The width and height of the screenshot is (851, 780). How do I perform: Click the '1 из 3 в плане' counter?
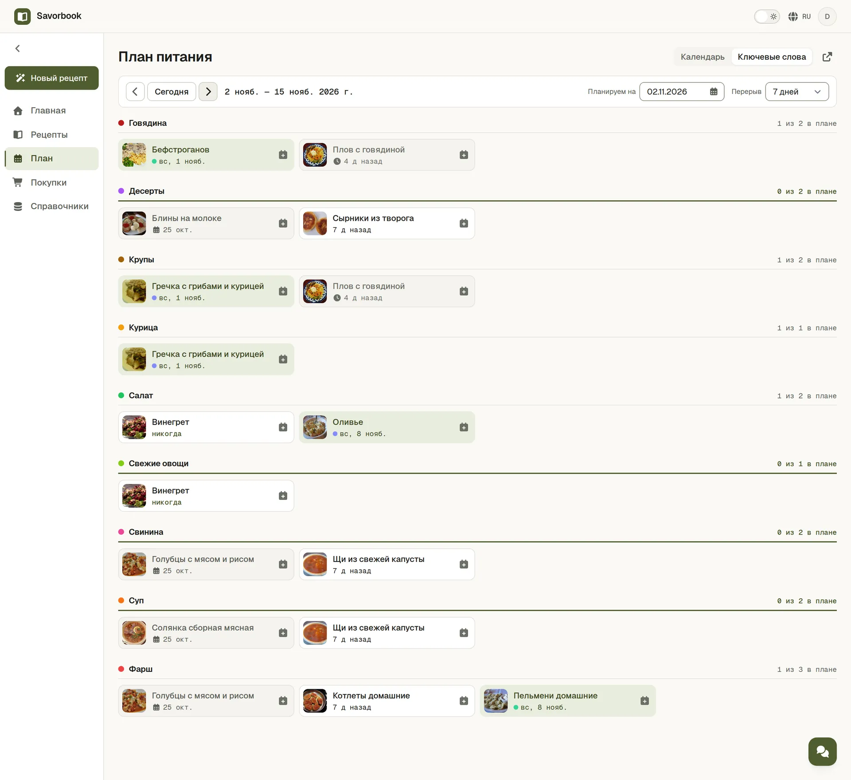click(x=807, y=669)
